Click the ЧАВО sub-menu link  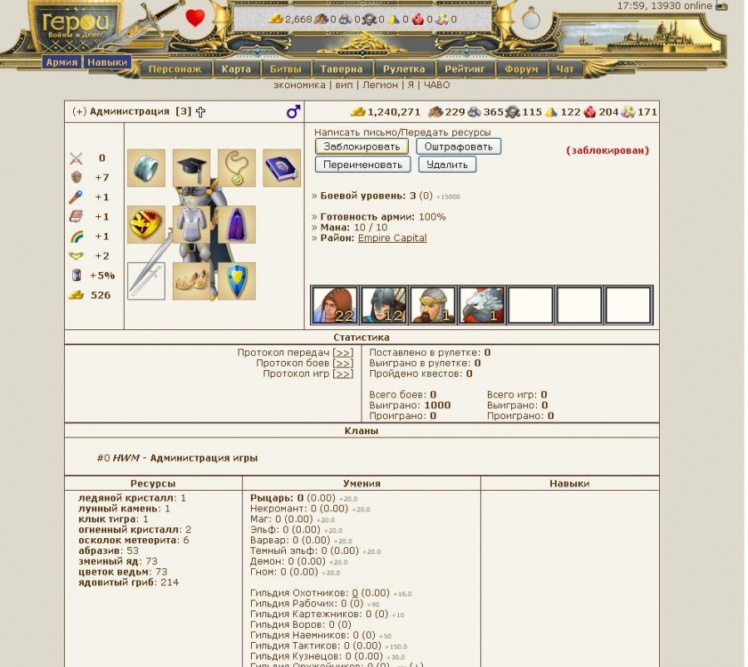(x=436, y=85)
